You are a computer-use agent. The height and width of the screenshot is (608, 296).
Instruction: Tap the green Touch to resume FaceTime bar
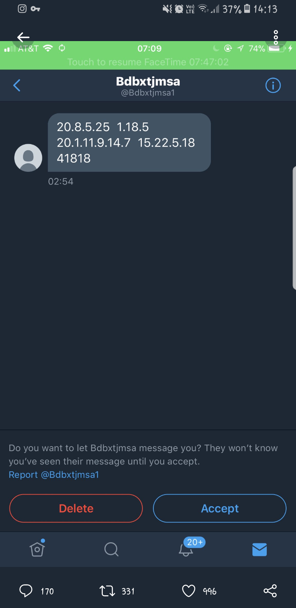coord(148,62)
